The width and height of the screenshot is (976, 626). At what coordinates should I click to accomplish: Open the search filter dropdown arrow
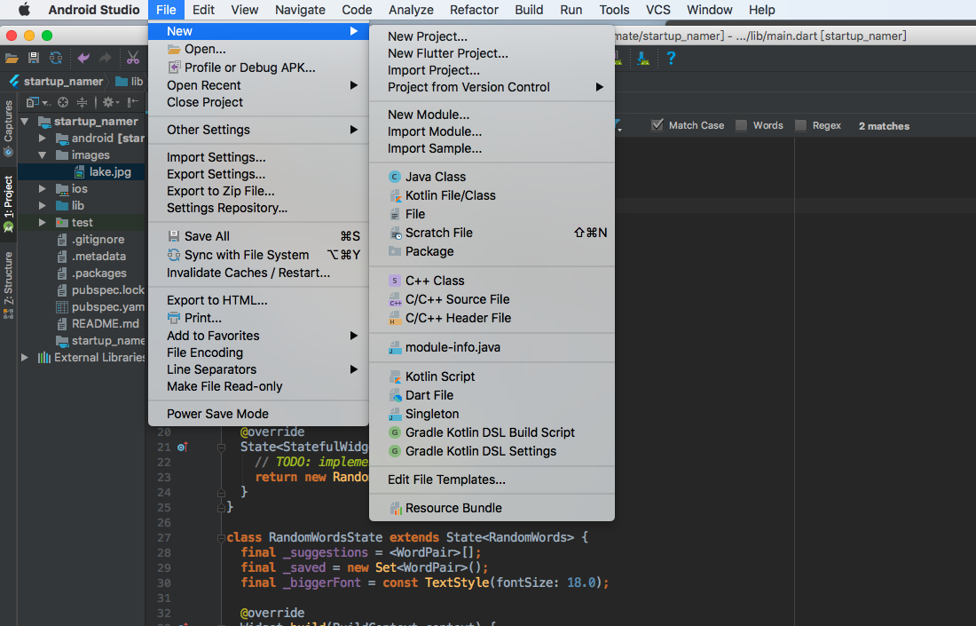click(x=618, y=126)
